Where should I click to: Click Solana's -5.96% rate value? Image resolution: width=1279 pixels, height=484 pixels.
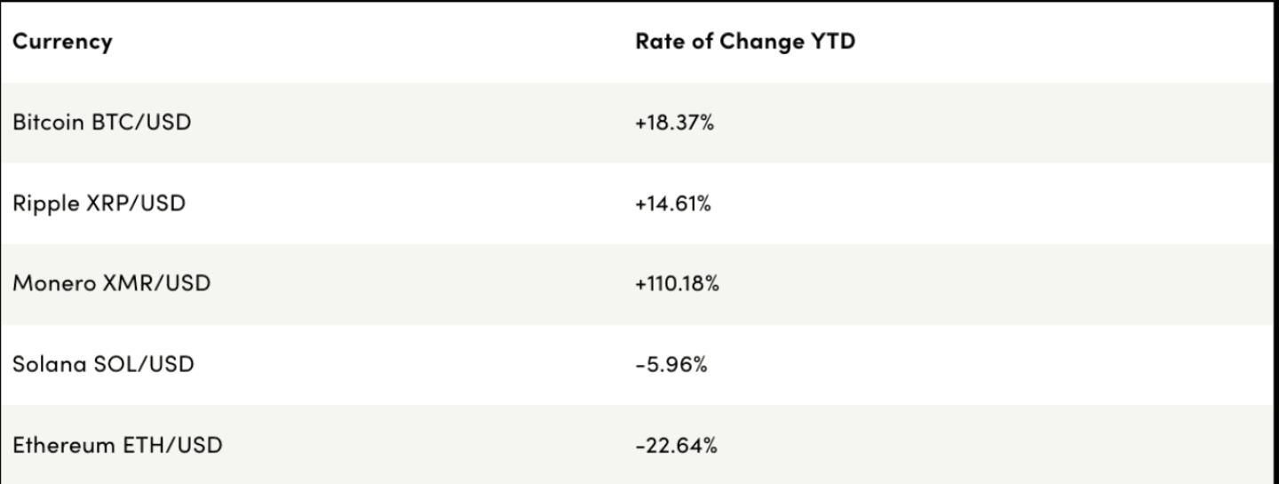(x=671, y=365)
